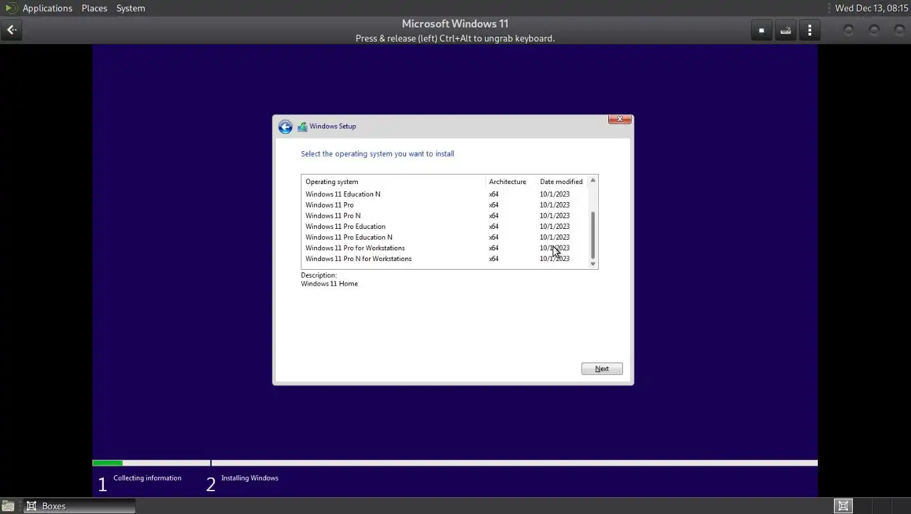Select Windows 11 Pro for Workstations

coord(445,248)
